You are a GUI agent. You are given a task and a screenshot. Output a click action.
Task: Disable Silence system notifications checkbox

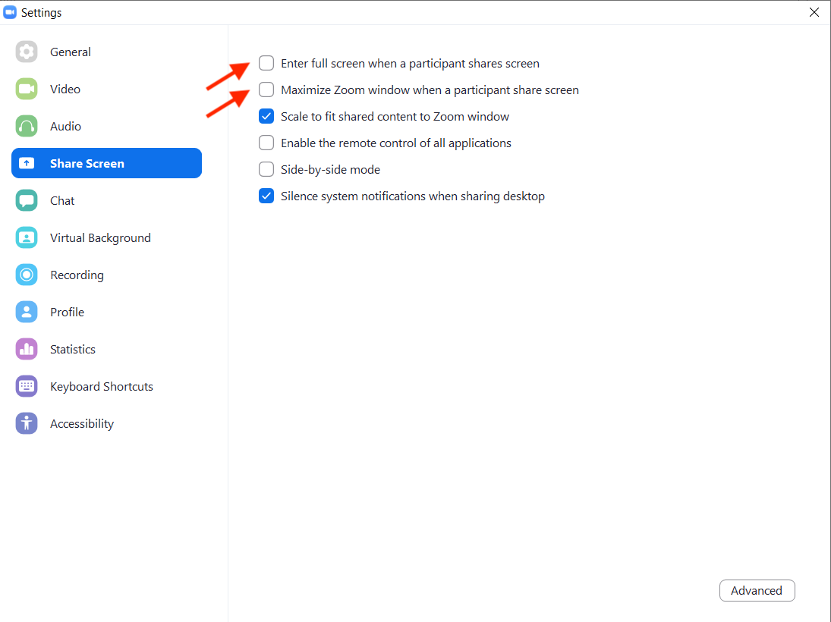(x=266, y=196)
